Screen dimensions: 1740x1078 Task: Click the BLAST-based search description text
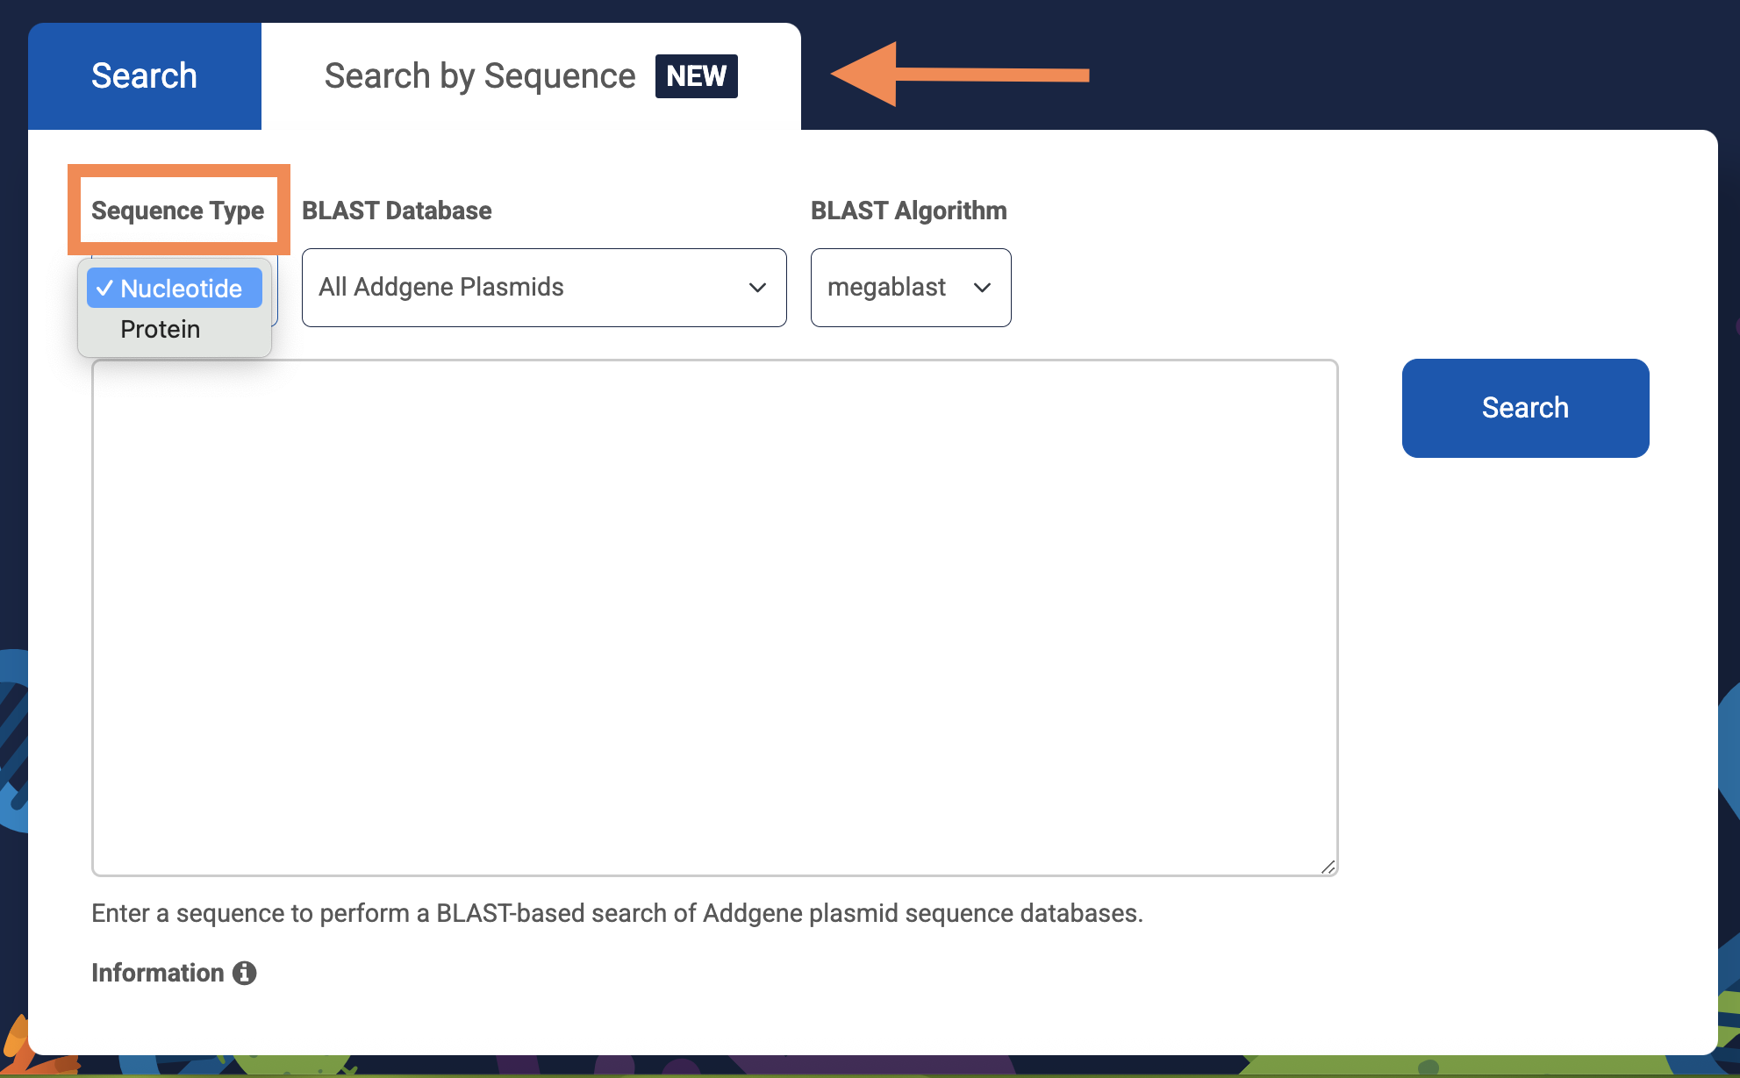coord(617,913)
